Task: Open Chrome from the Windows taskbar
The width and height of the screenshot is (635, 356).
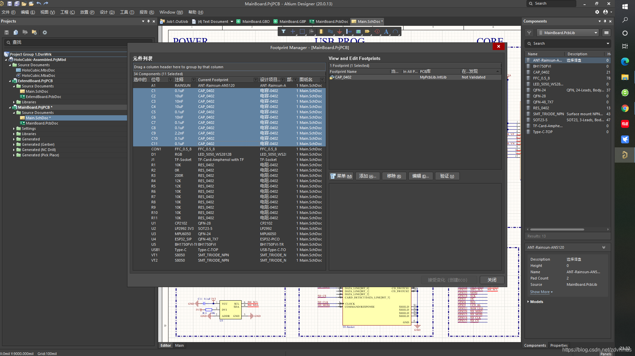Action: coord(625,108)
